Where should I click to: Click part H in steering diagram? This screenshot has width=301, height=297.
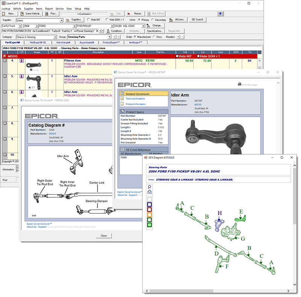(219, 225)
